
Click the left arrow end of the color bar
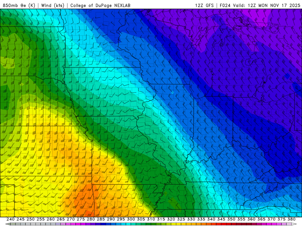pos(8,224)
